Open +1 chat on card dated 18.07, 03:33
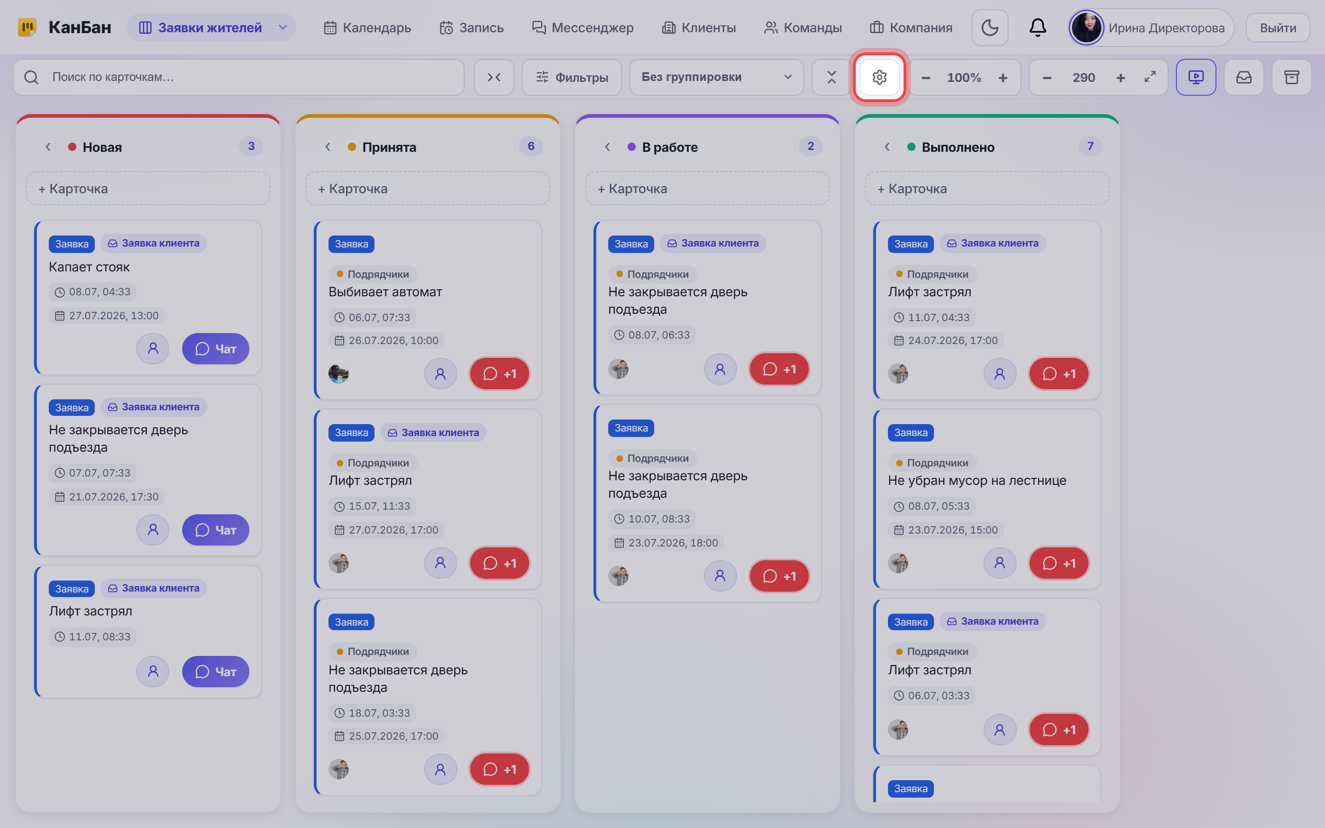Screen dimensions: 1325x828 (x=499, y=770)
